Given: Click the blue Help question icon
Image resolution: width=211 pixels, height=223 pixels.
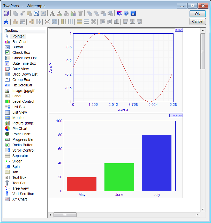Looking at the screenshot, I should tap(126, 13).
